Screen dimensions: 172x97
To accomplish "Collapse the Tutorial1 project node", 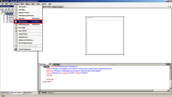I will 2,14.
